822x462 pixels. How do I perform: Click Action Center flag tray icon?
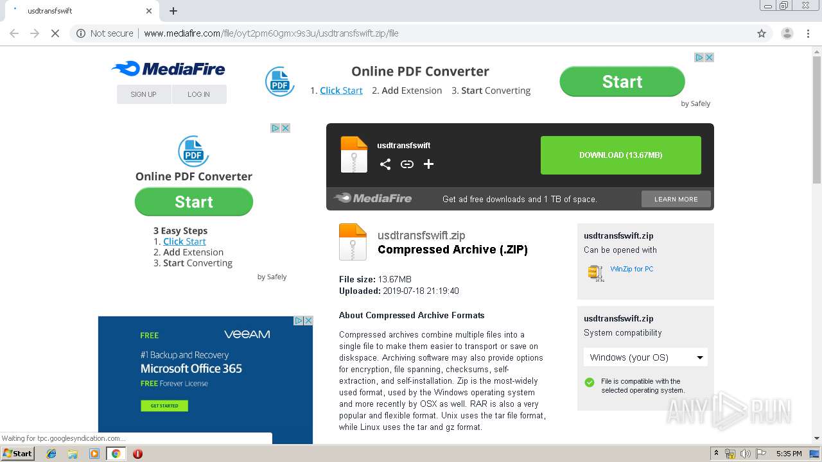point(760,454)
